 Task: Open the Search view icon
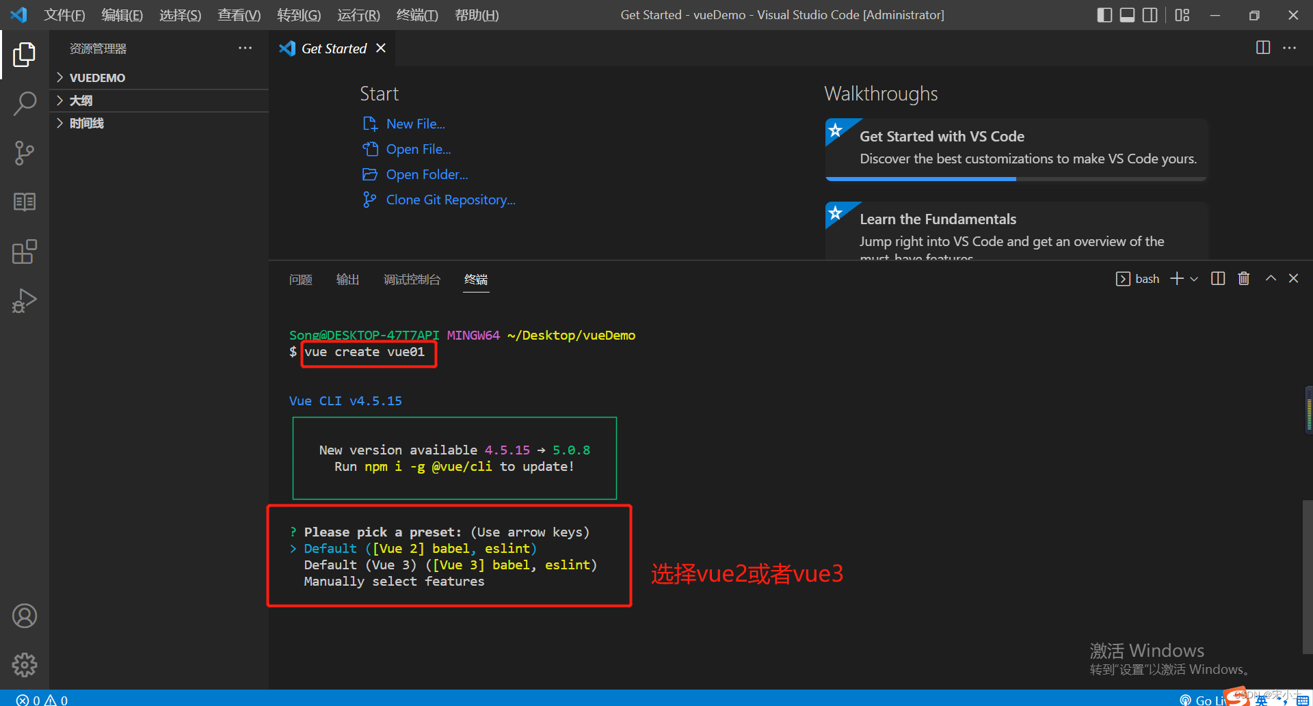click(x=25, y=104)
